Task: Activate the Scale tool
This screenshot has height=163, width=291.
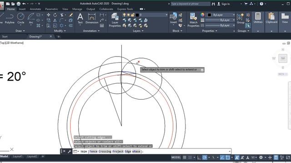Action: pyautogui.click(x=55, y=25)
